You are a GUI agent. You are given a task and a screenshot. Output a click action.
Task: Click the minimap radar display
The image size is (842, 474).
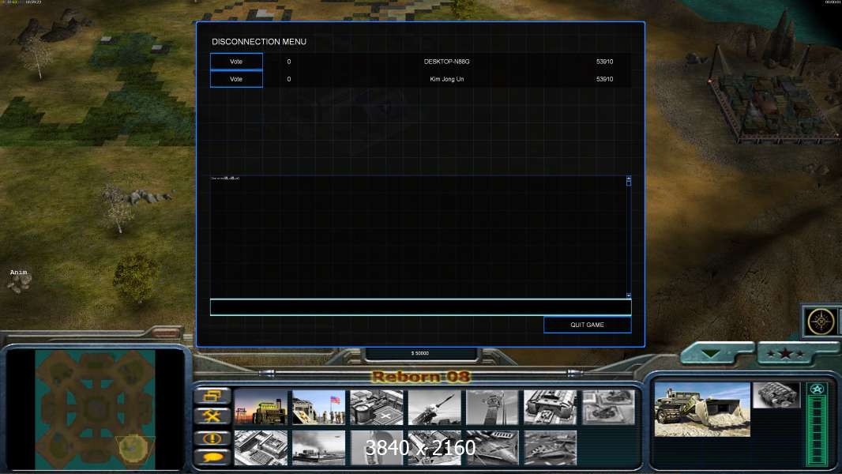(95, 409)
